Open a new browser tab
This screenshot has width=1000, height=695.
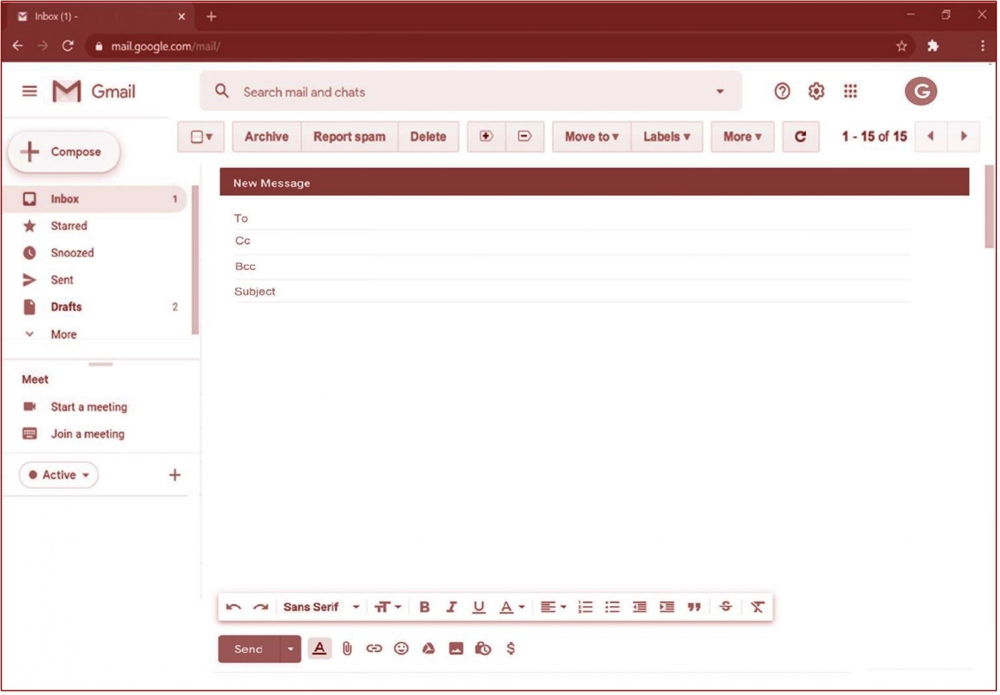click(x=211, y=17)
